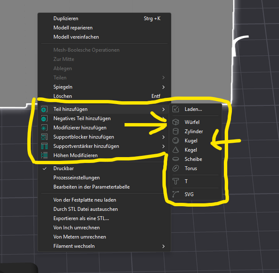Screen dimensions: 279x273
Task: Click the Torus shape icon
Action: 175,168
